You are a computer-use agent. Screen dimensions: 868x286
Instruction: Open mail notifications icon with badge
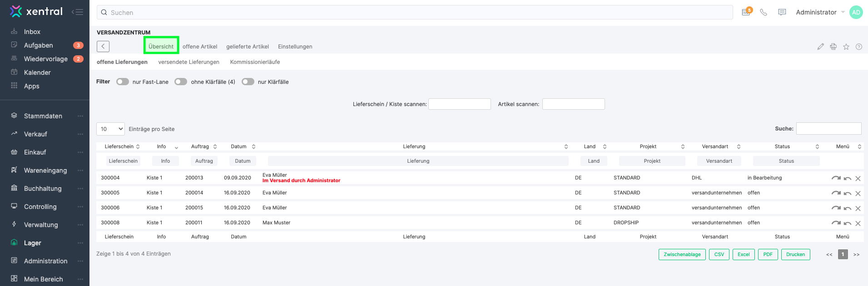click(x=746, y=12)
